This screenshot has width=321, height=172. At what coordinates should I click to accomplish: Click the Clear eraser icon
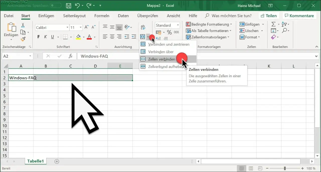coord(273,37)
